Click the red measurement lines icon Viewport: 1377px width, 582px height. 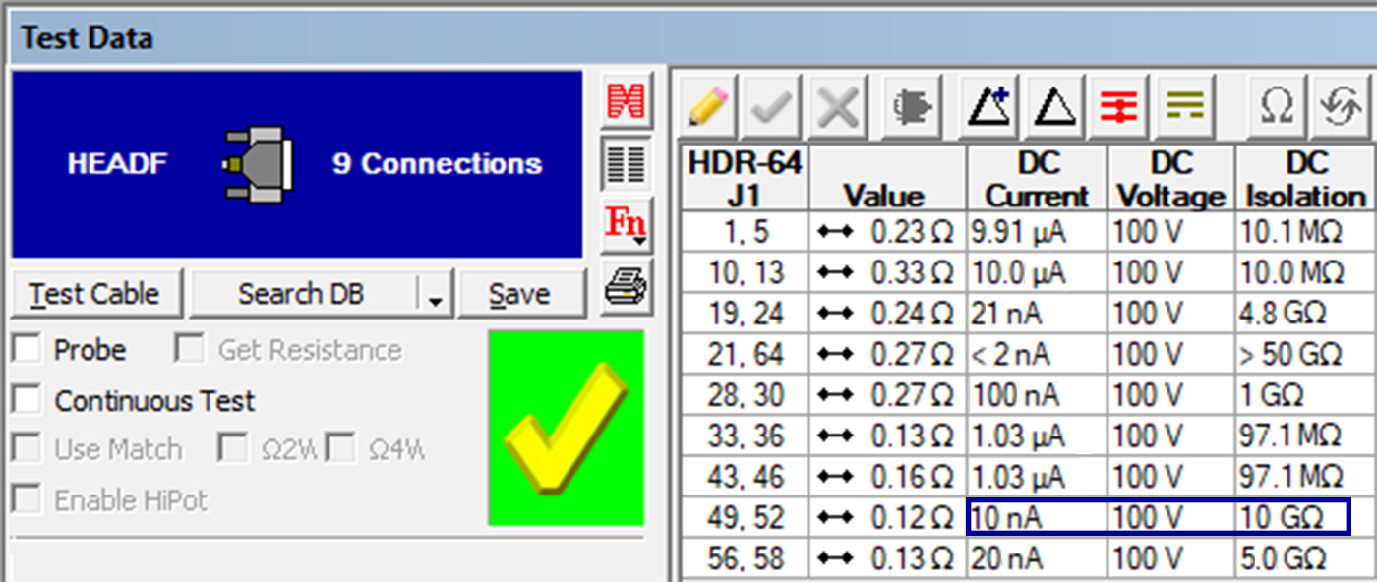tap(1120, 103)
